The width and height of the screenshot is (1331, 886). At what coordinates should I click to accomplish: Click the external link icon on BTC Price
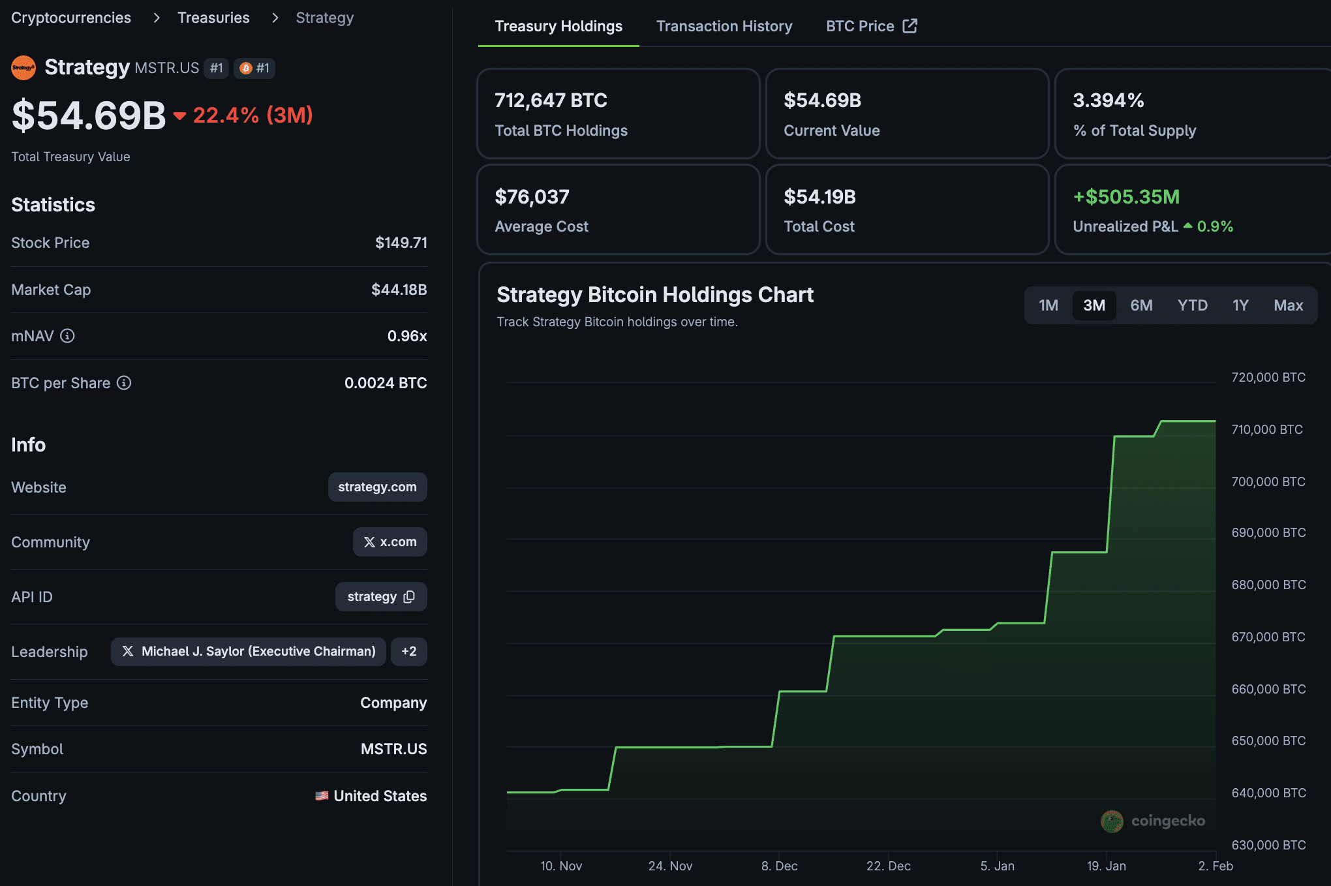pyautogui.click(x=910, y=26)
